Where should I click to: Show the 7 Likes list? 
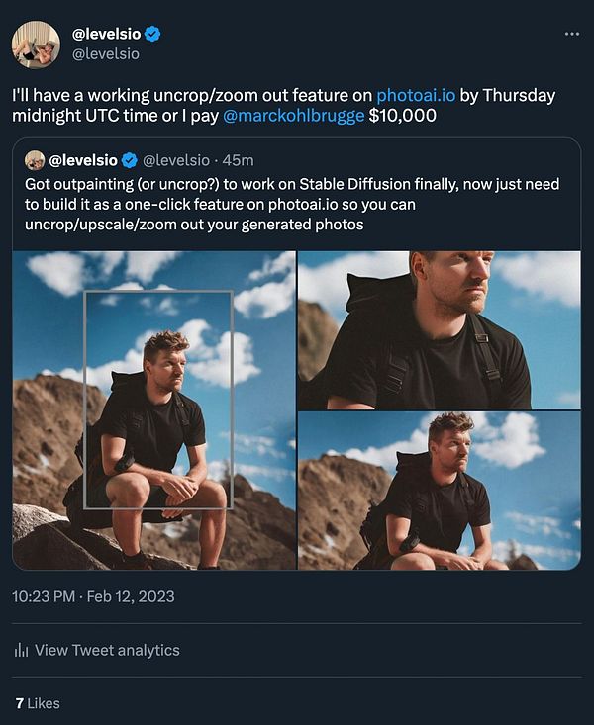[38, 703]
